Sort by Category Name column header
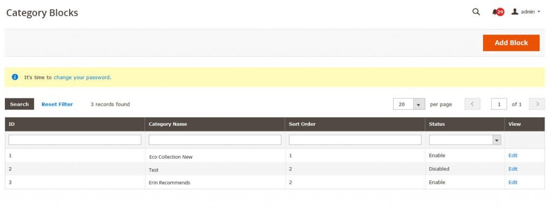The width and height of the screenshot is (552, 209). (x=168, y=124)
